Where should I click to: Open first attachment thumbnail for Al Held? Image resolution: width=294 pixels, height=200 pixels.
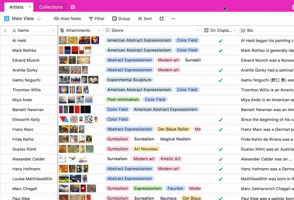[x=63, y=40]
